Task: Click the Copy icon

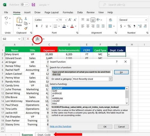Action: 26,23
